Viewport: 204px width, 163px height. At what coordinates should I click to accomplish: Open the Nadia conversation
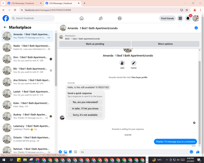coord(27,47)
